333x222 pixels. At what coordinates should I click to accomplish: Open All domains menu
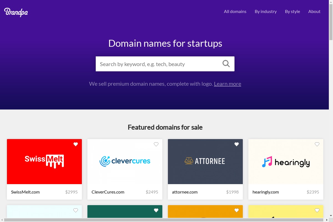tap(235, 12)
